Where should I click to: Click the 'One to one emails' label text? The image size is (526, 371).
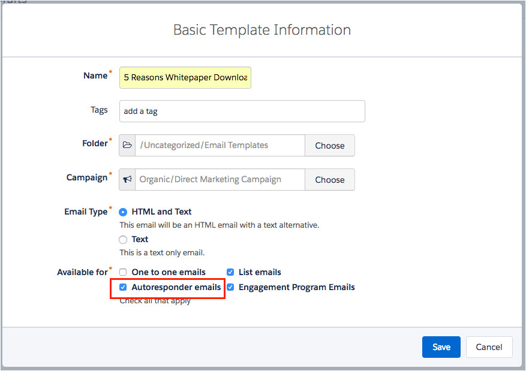[169, 272]
